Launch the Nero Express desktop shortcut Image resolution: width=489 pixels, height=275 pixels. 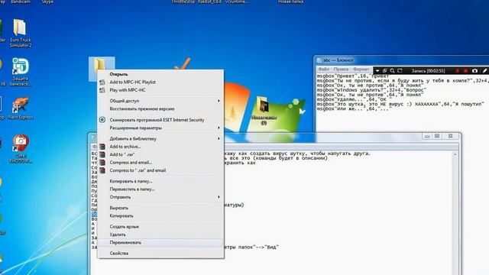pyautogui.click(x=20, y=108)
